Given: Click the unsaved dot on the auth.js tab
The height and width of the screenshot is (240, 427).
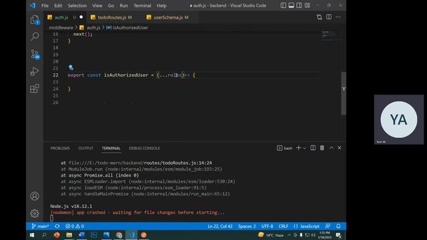Looking at the screenshot, I should (x=81, y=17).
